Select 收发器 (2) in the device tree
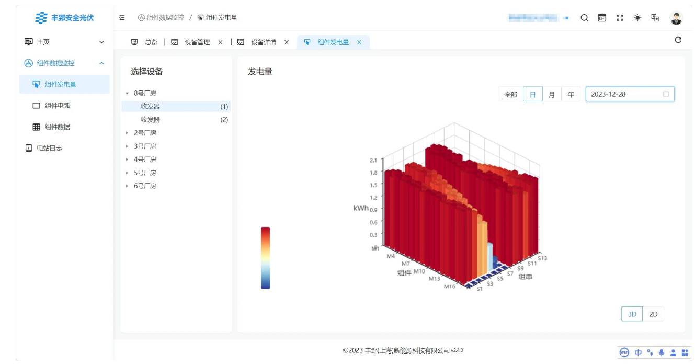The width and height of the screenshot is (695, 364). coord(176,120)
